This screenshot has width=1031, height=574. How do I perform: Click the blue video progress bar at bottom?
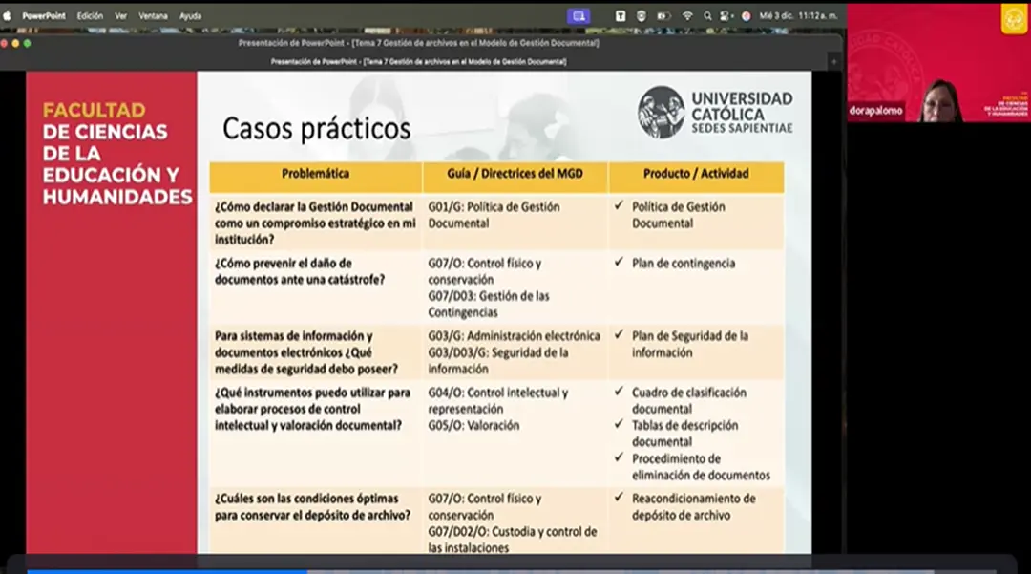point(167,571)
